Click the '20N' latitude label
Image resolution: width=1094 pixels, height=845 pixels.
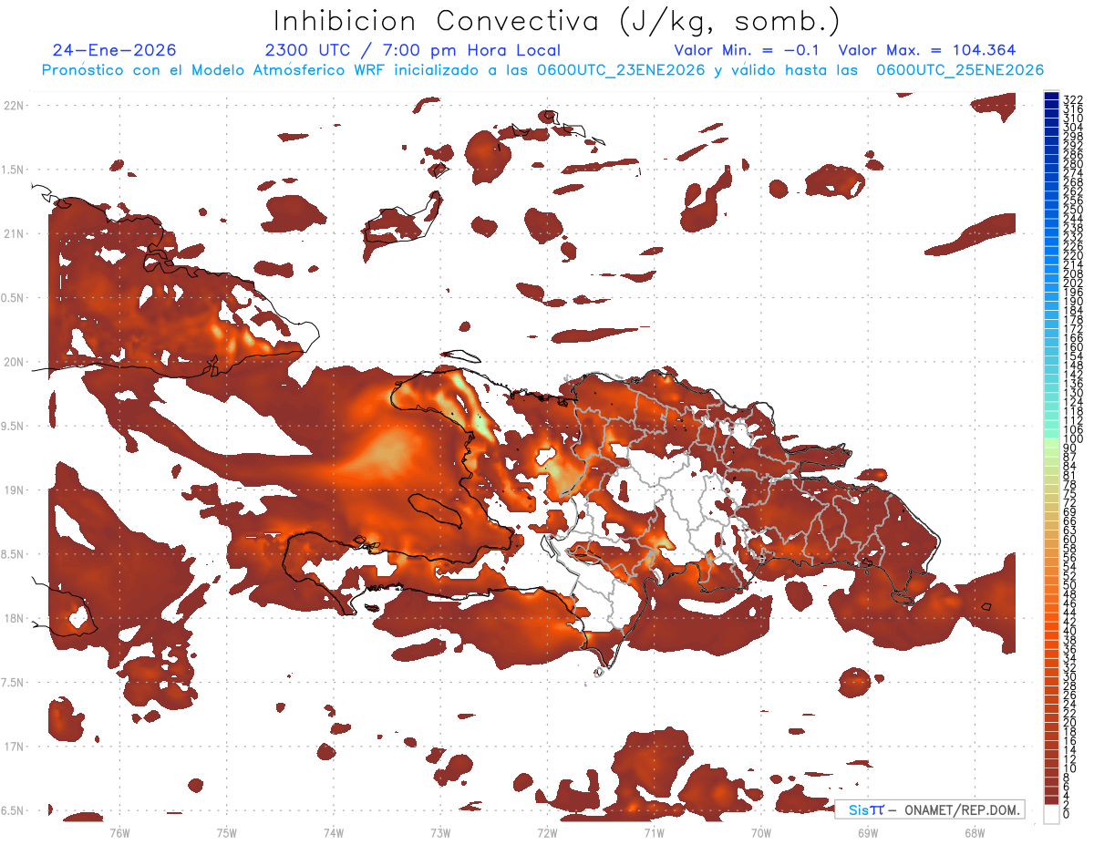click(13, 362)
